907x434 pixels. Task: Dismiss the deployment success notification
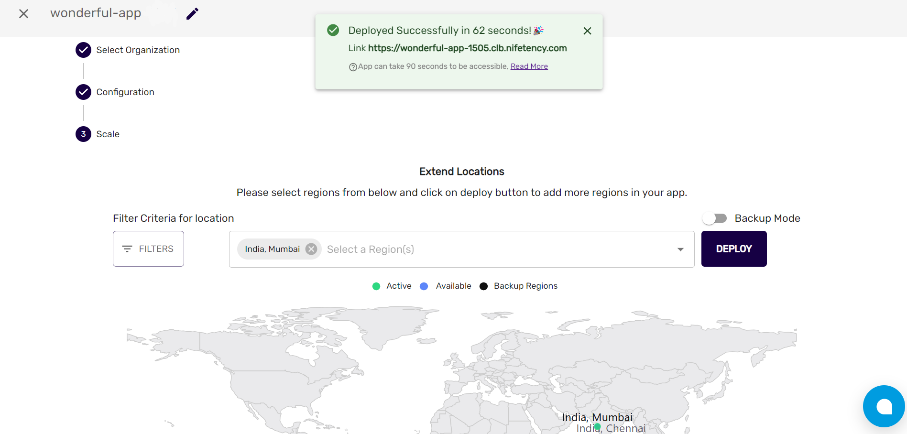(587, 31)
